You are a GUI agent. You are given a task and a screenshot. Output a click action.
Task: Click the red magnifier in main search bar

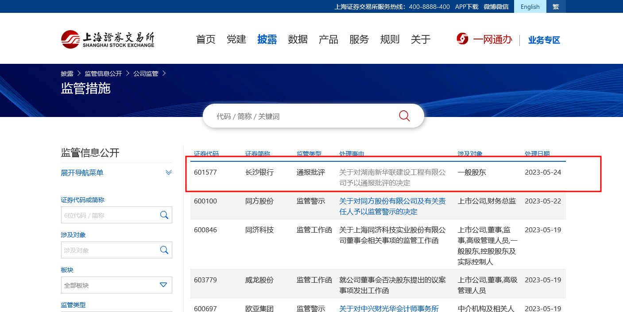(404, 116)
